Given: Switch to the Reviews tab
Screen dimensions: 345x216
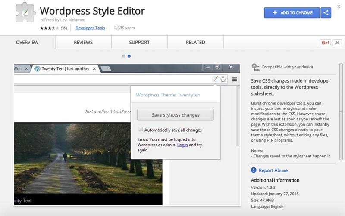Looking at the screenshot, I should pos(83,43).
